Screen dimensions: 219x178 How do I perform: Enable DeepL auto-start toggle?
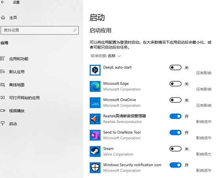coord(176,67)
